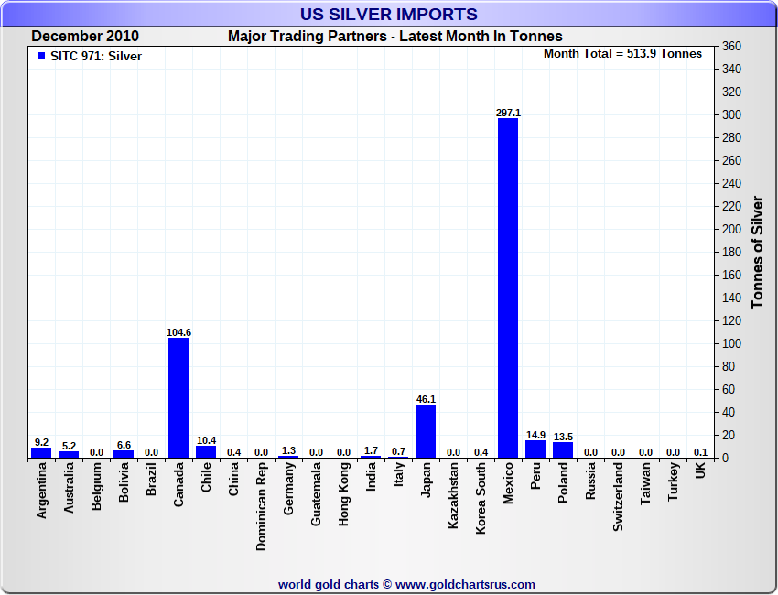Click the Chile bar
Viewport: 778px width, 595px height.
[x=206, y=451]
